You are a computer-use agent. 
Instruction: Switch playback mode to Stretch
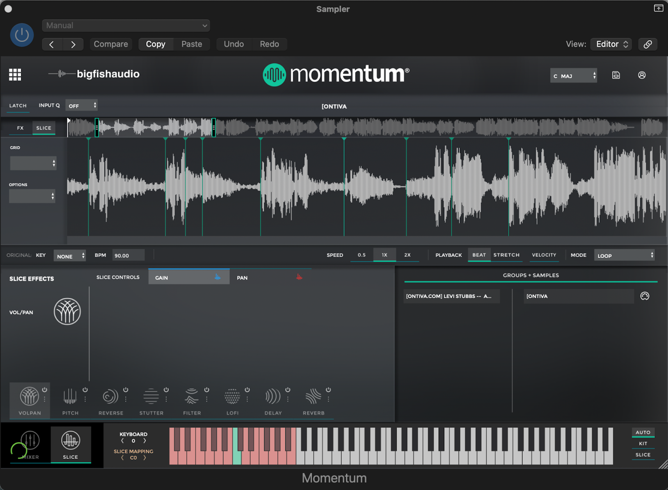506,255
